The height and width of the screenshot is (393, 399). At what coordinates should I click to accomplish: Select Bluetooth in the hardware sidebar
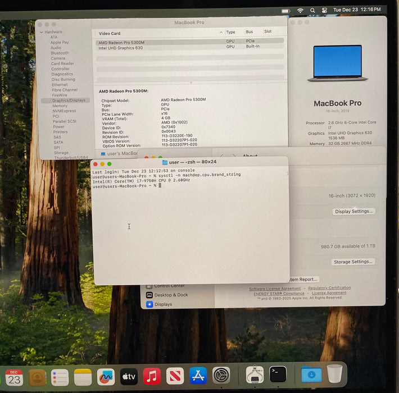(x=60, y=53)
